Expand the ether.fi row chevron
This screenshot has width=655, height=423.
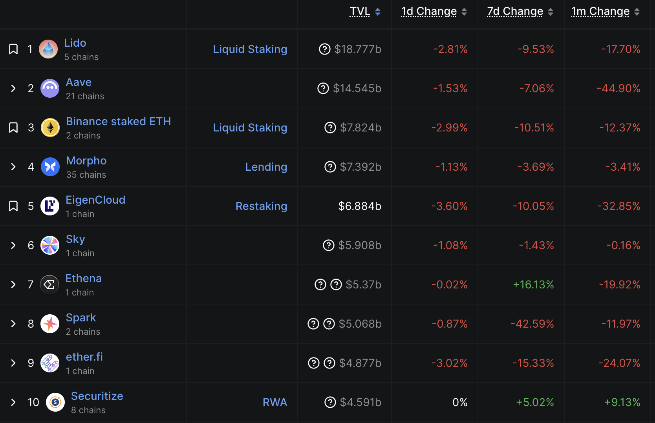pos(13,363)
